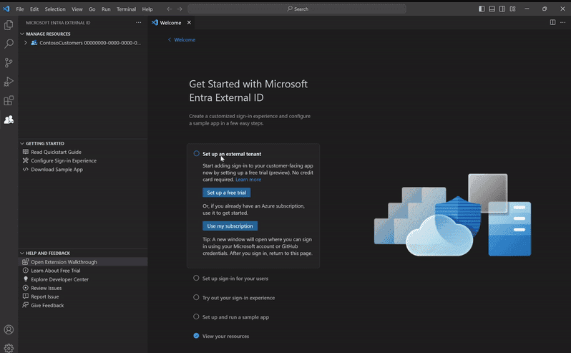Click the Give Feedback icon

click(x=26, y=305)
